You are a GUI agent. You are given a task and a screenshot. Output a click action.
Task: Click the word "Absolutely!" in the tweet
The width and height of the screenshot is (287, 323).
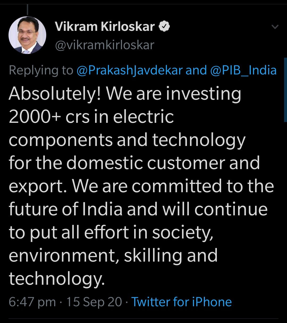(x=54, y=94)
